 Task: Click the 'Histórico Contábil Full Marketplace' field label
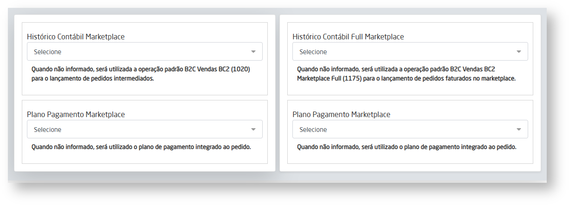coord(348,37)
